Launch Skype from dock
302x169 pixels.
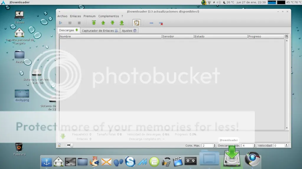130,162
